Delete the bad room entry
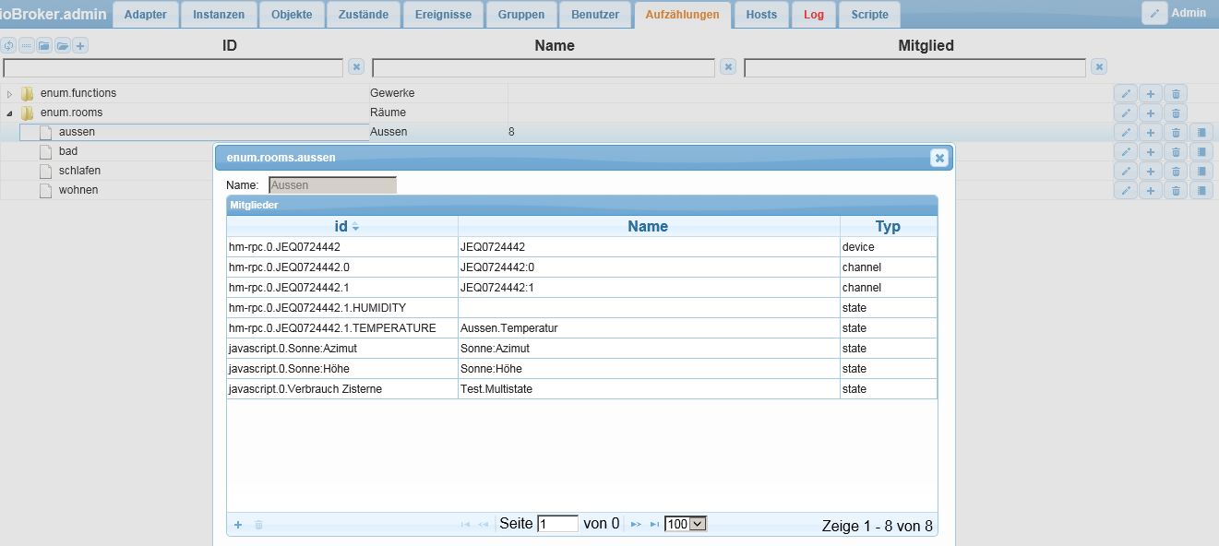 (x=1176, y=151)
